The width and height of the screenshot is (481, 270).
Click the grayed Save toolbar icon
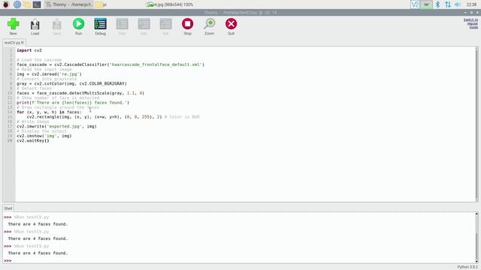(57, 27)
